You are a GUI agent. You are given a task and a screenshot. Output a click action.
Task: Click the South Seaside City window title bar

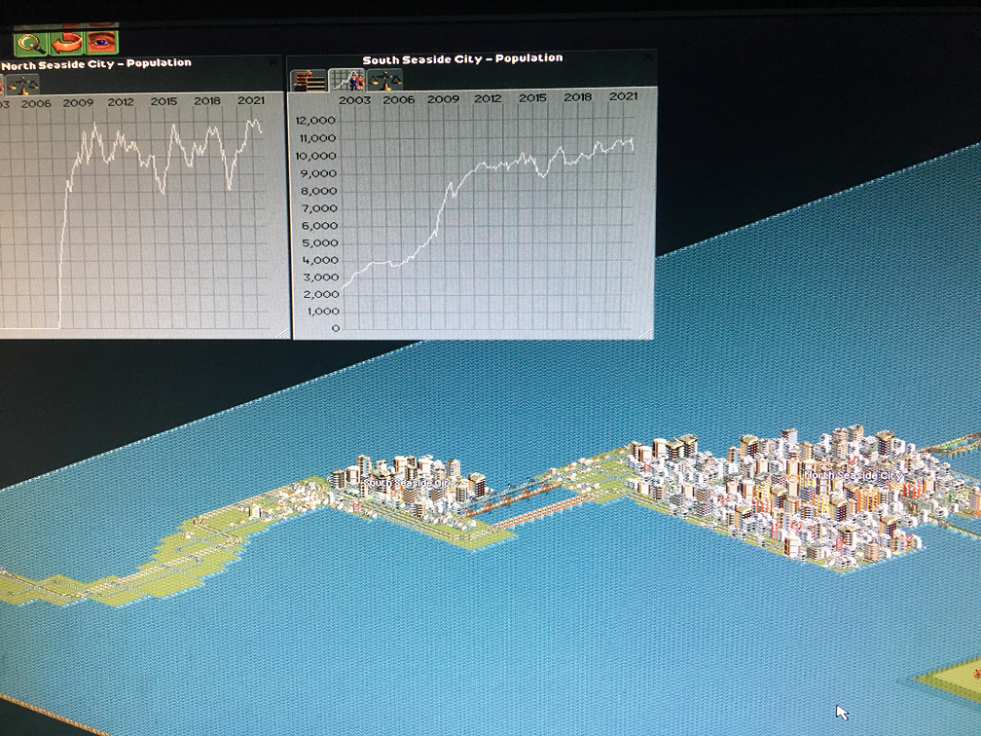463,58
